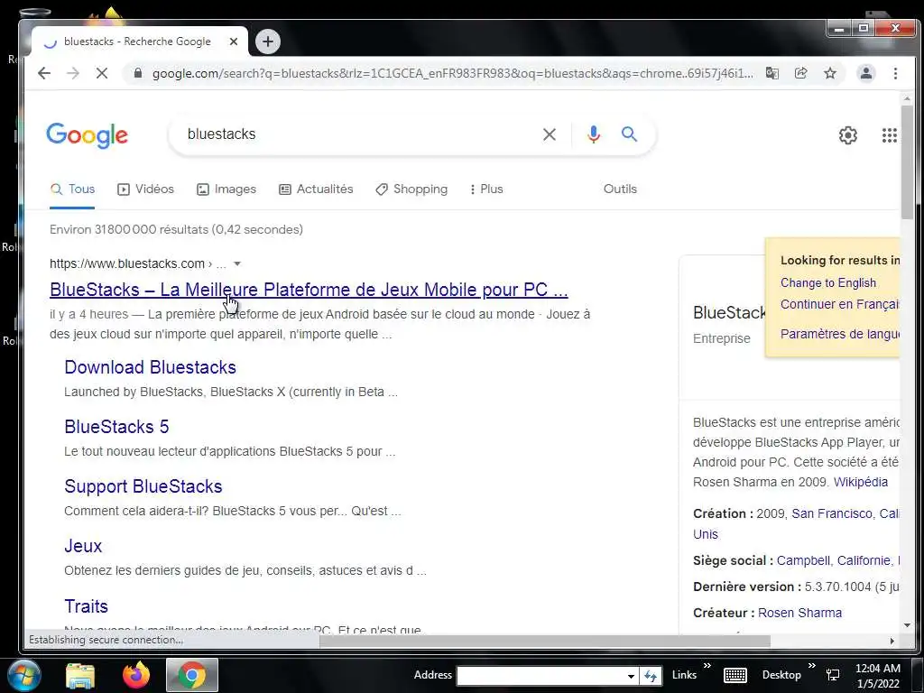Click the taskbar address go button
This screenshot has height=693, width=924.
point(651,675)
